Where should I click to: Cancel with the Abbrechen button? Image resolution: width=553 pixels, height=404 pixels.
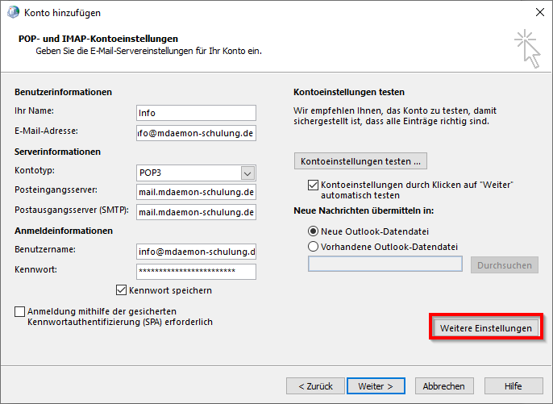coord(443,386)
